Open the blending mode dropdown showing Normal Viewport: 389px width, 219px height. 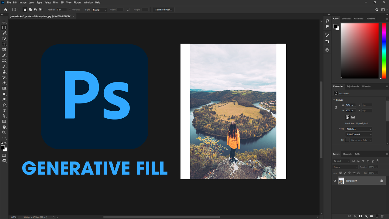coord(345,167)
